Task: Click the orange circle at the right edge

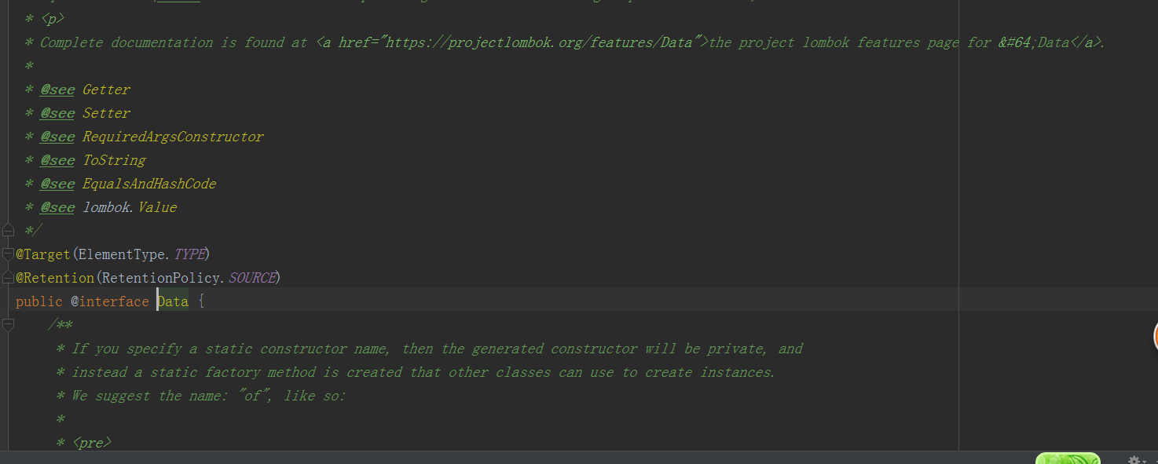Action: pos(1155,336)
